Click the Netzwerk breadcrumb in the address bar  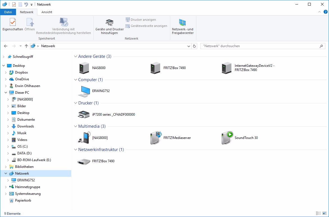pos(48,46)
